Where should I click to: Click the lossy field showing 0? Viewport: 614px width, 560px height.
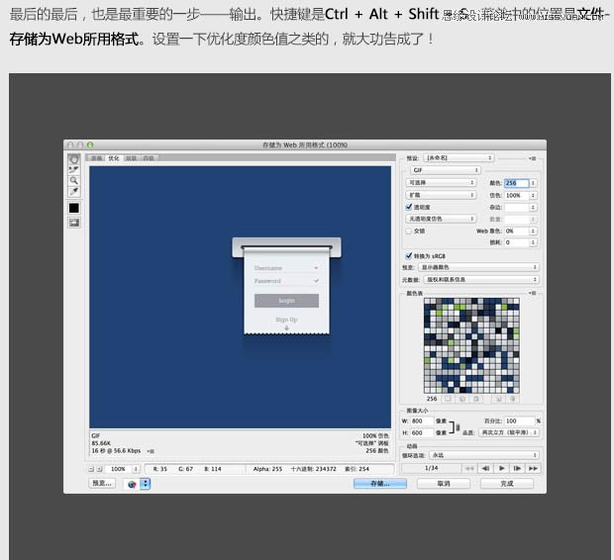516,242
